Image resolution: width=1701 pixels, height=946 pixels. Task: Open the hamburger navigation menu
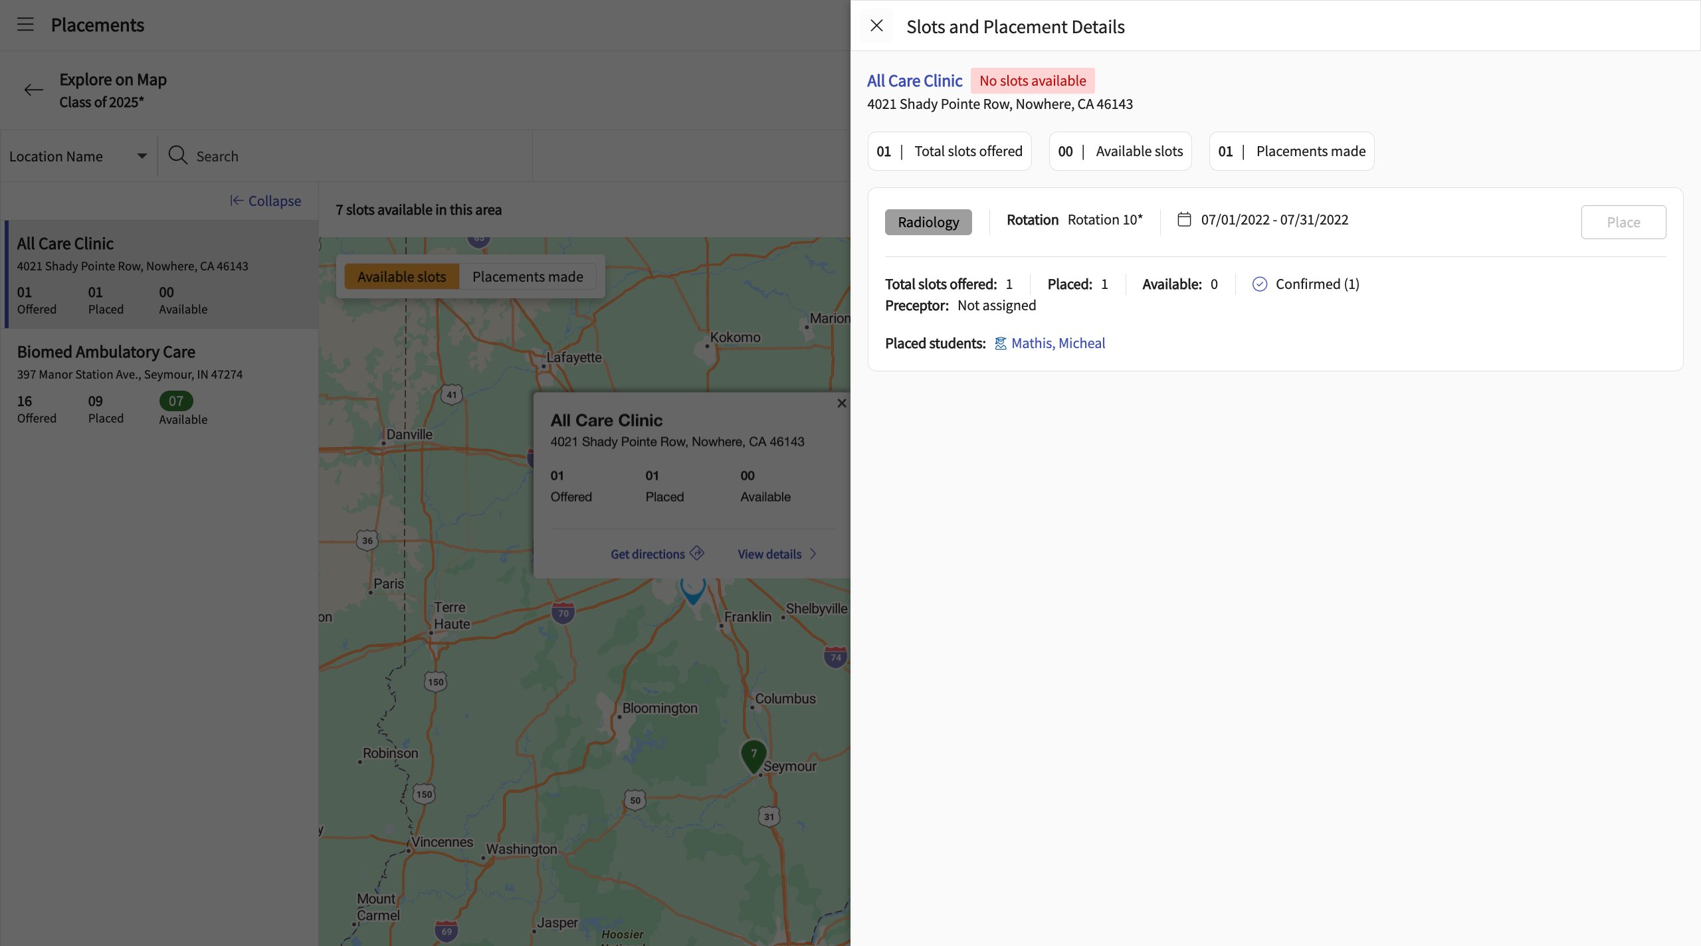[x=25, y=25]
